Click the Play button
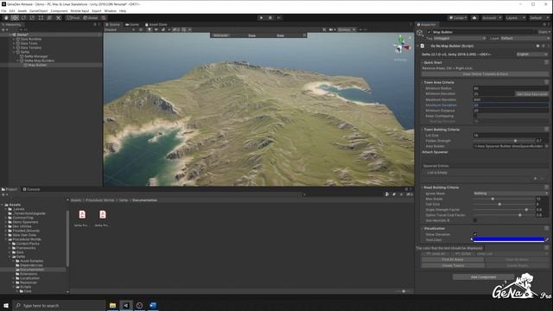The image size is (553, 311). 261,17
